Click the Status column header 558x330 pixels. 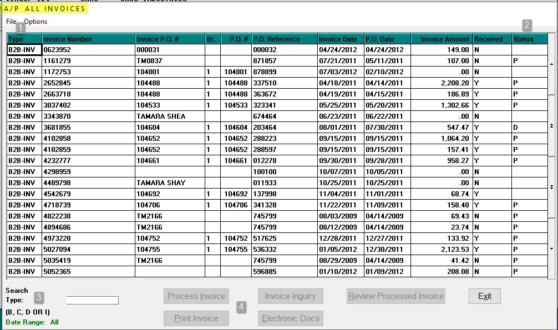click(x=530, y=39)
